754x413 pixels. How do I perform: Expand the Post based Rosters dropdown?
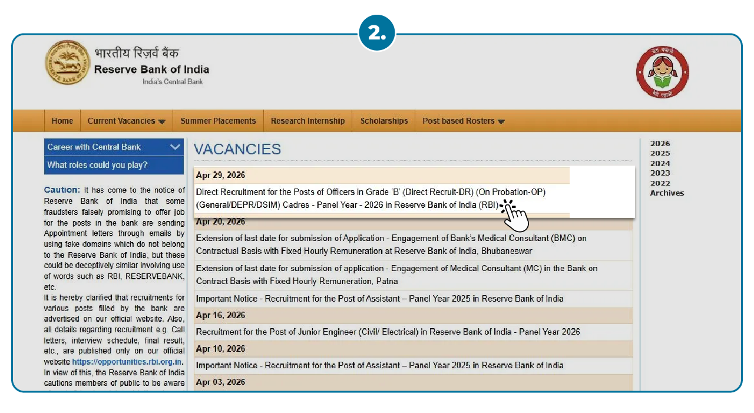click(464, 121)
